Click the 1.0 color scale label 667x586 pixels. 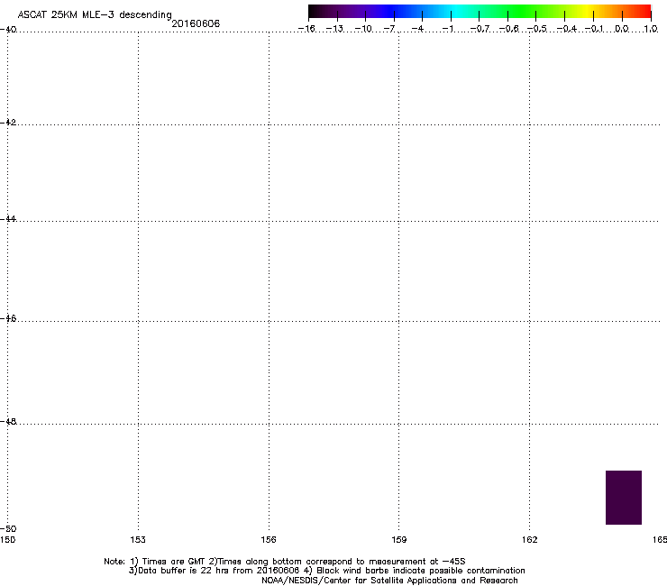[x=651, y=29]
